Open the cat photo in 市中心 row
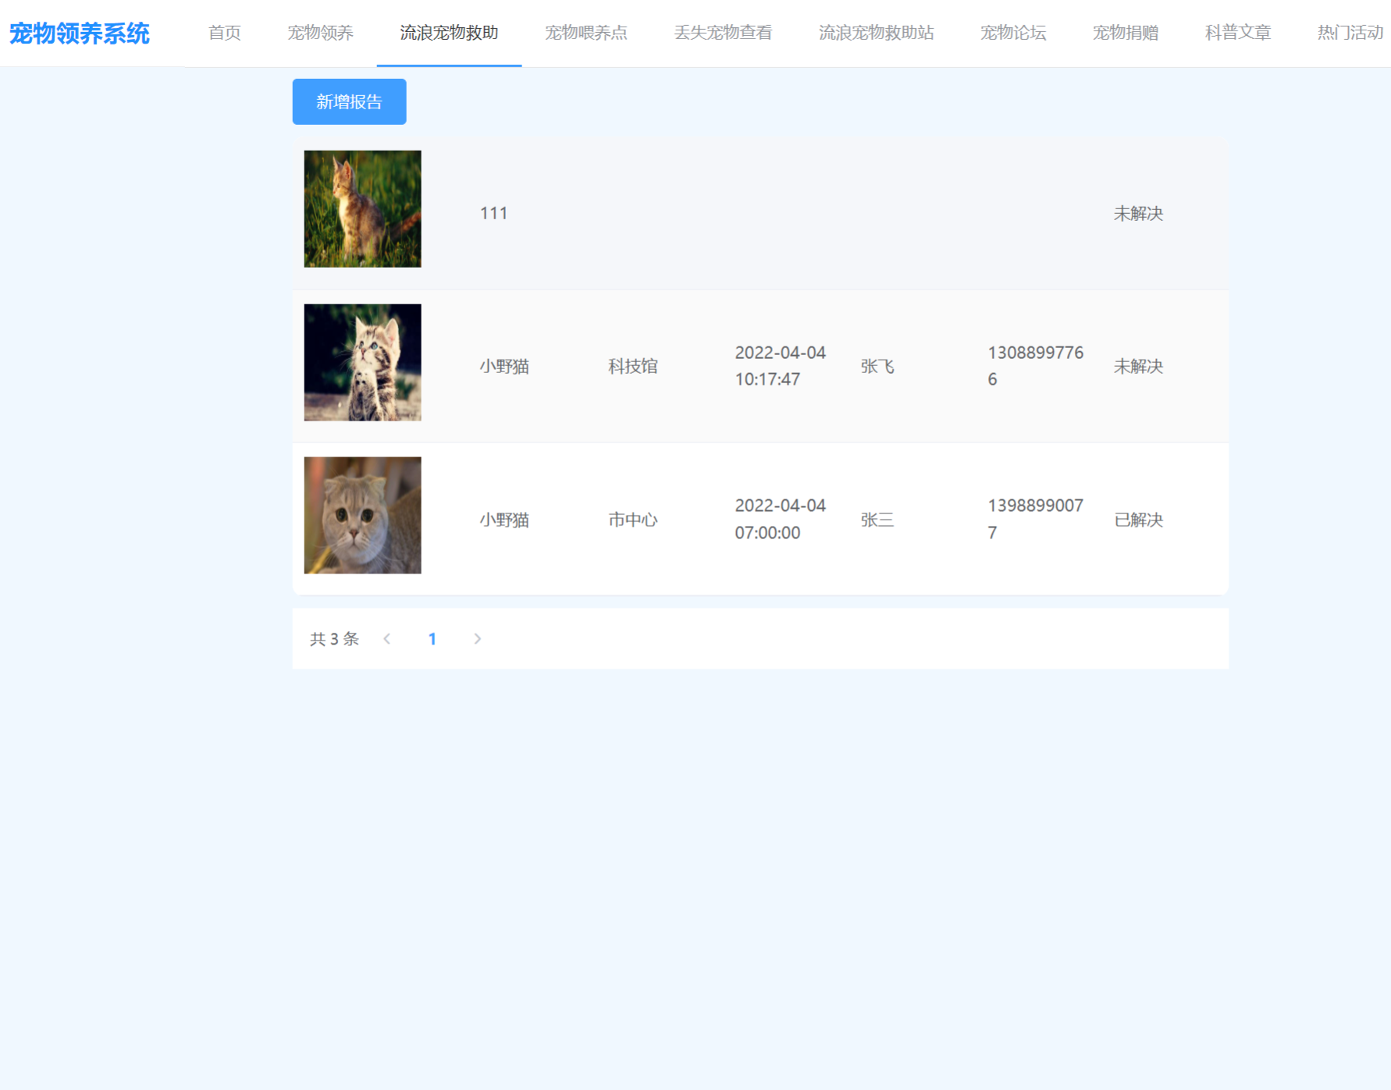This screenshot has width=1391, height=1090. click(362, 516)
